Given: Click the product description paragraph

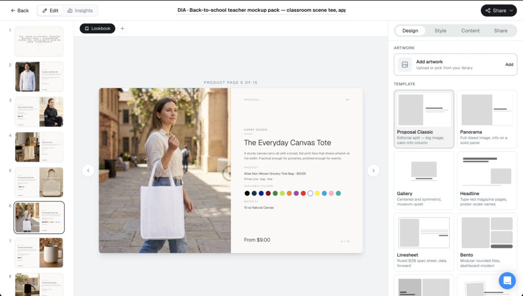Looking at the screenshot, I should [x=297, y=156].
